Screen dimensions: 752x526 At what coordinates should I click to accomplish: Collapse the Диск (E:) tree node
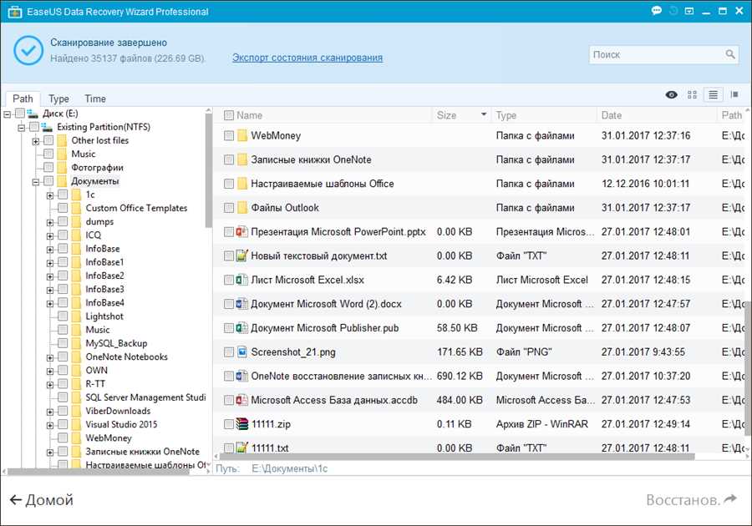click(x=8, y=114)
